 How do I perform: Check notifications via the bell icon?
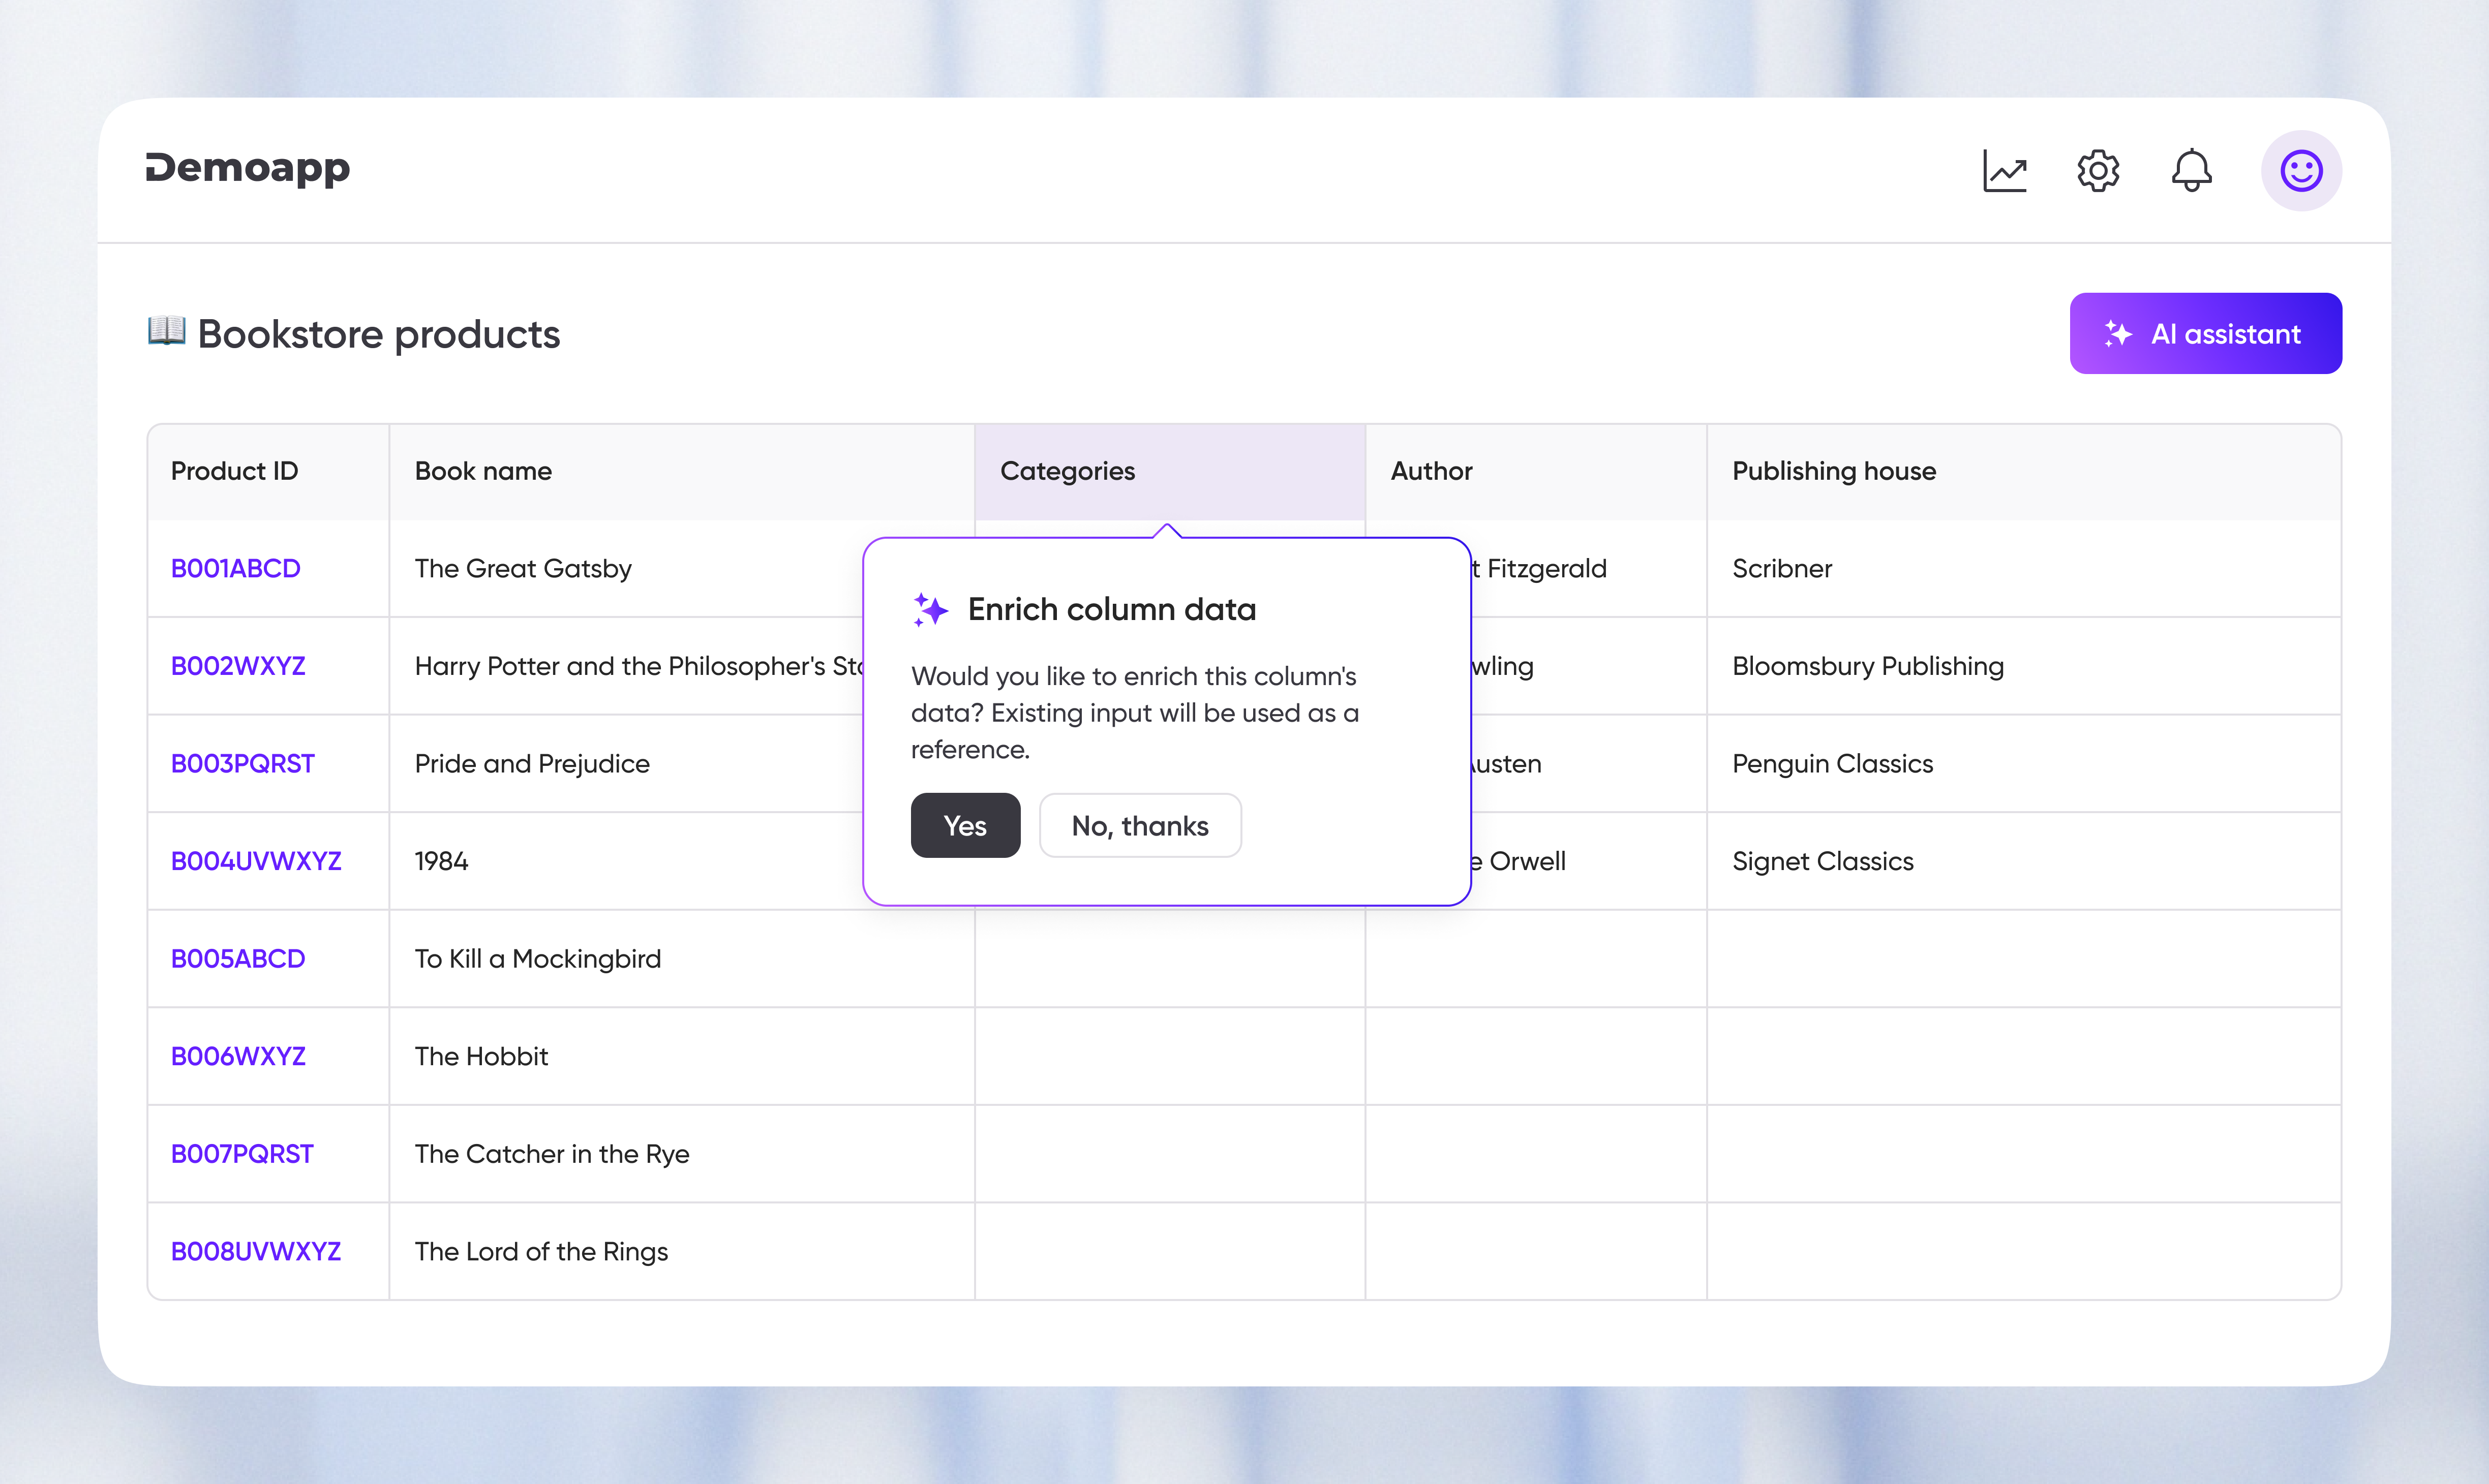2191,170
